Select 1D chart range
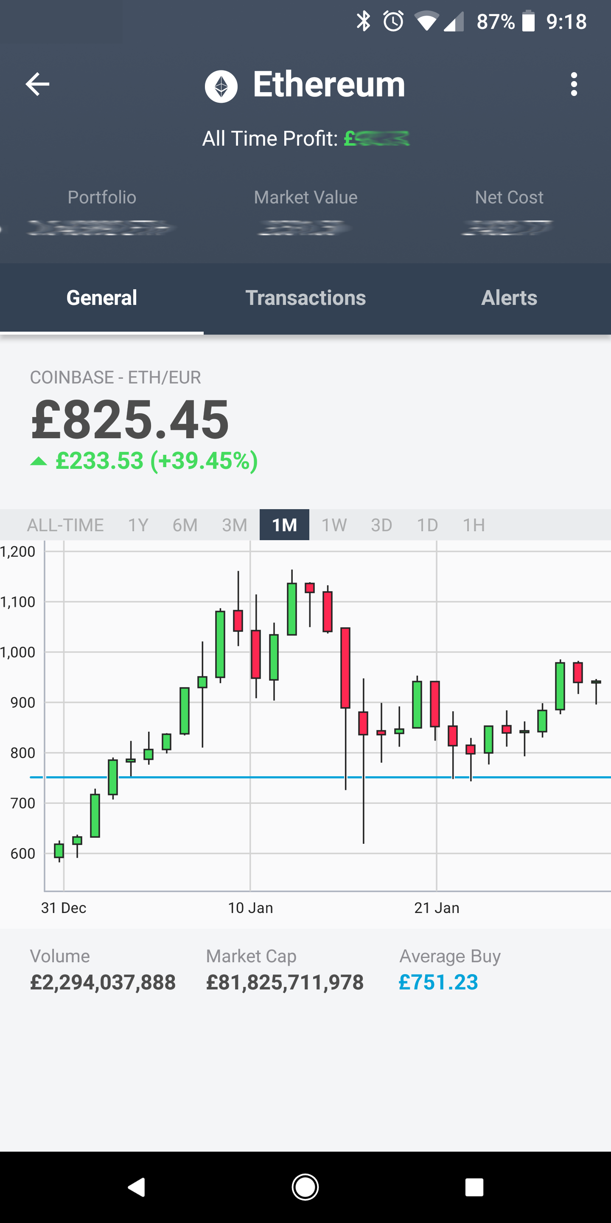This screenshot has width=611, height=1223. point(427,525)
